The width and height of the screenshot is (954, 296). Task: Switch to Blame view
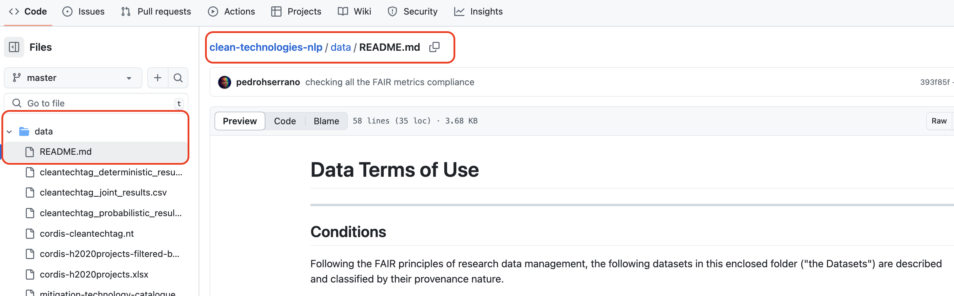326,121
